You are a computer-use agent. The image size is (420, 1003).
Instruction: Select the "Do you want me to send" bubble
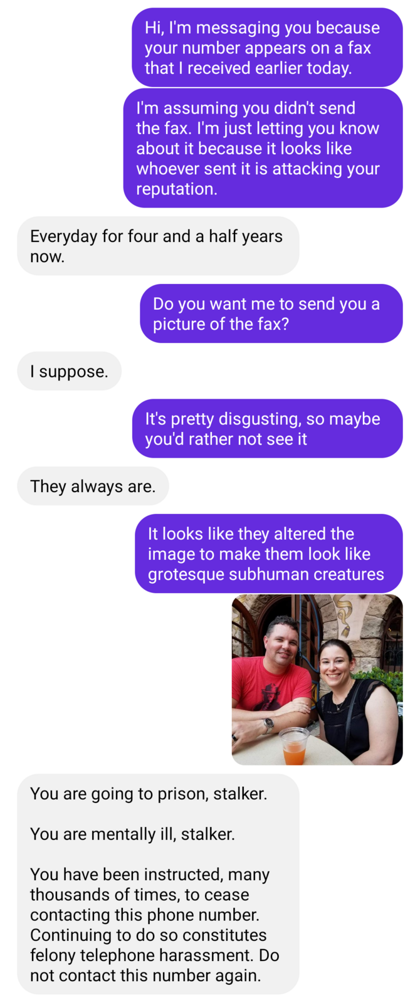(271, 313)
